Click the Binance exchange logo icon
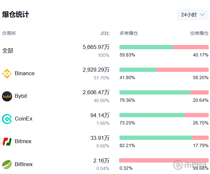The width and height of the screenshot is (210, 174). pos(7,74)
